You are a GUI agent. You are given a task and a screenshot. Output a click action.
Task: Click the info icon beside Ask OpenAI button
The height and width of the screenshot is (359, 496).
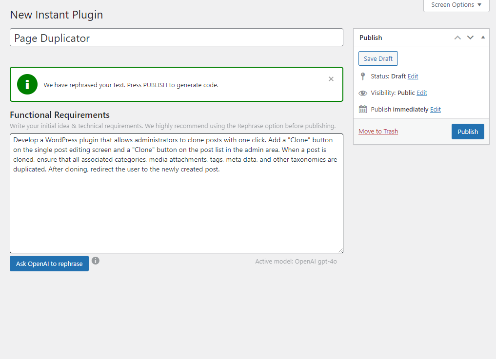pyautogui.click(x=96, y=261)
